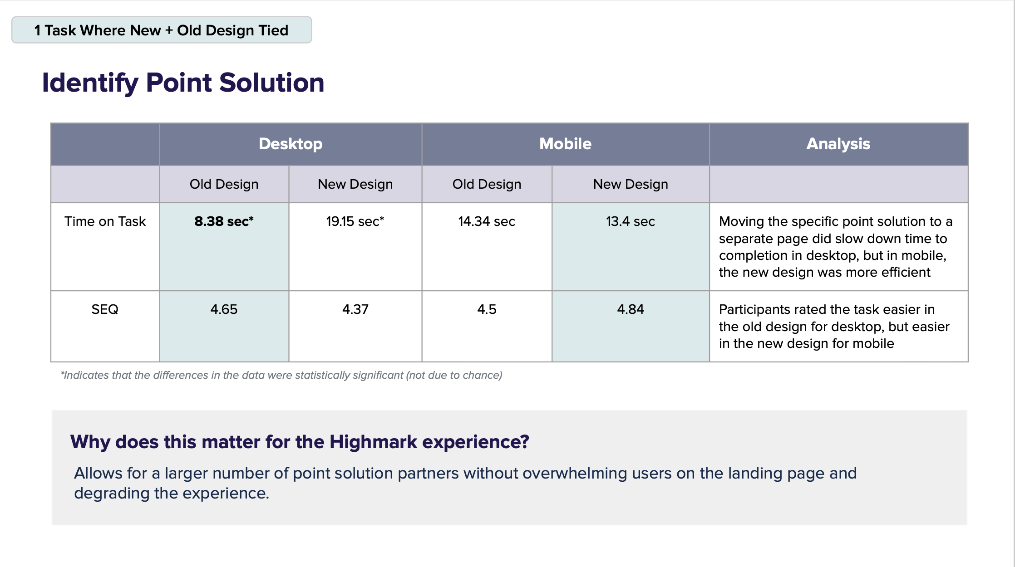
Task: Click the highlighted '13.4 sec' cell
Action: click(630, 221)
